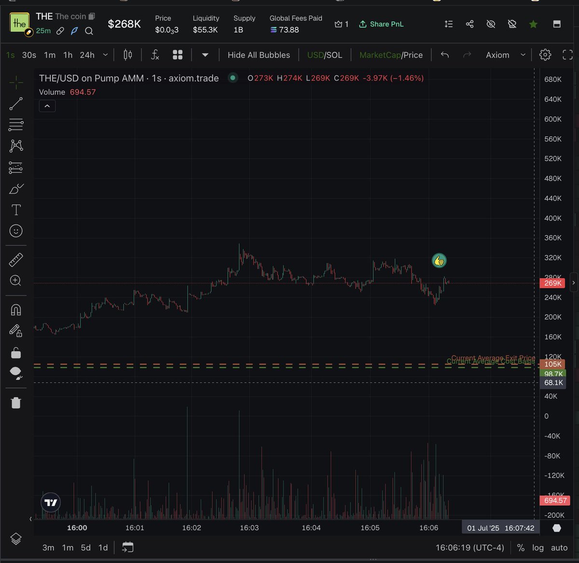579x563 pixels.
Task: Open the indicators fx menu
Action: point(155,55)
